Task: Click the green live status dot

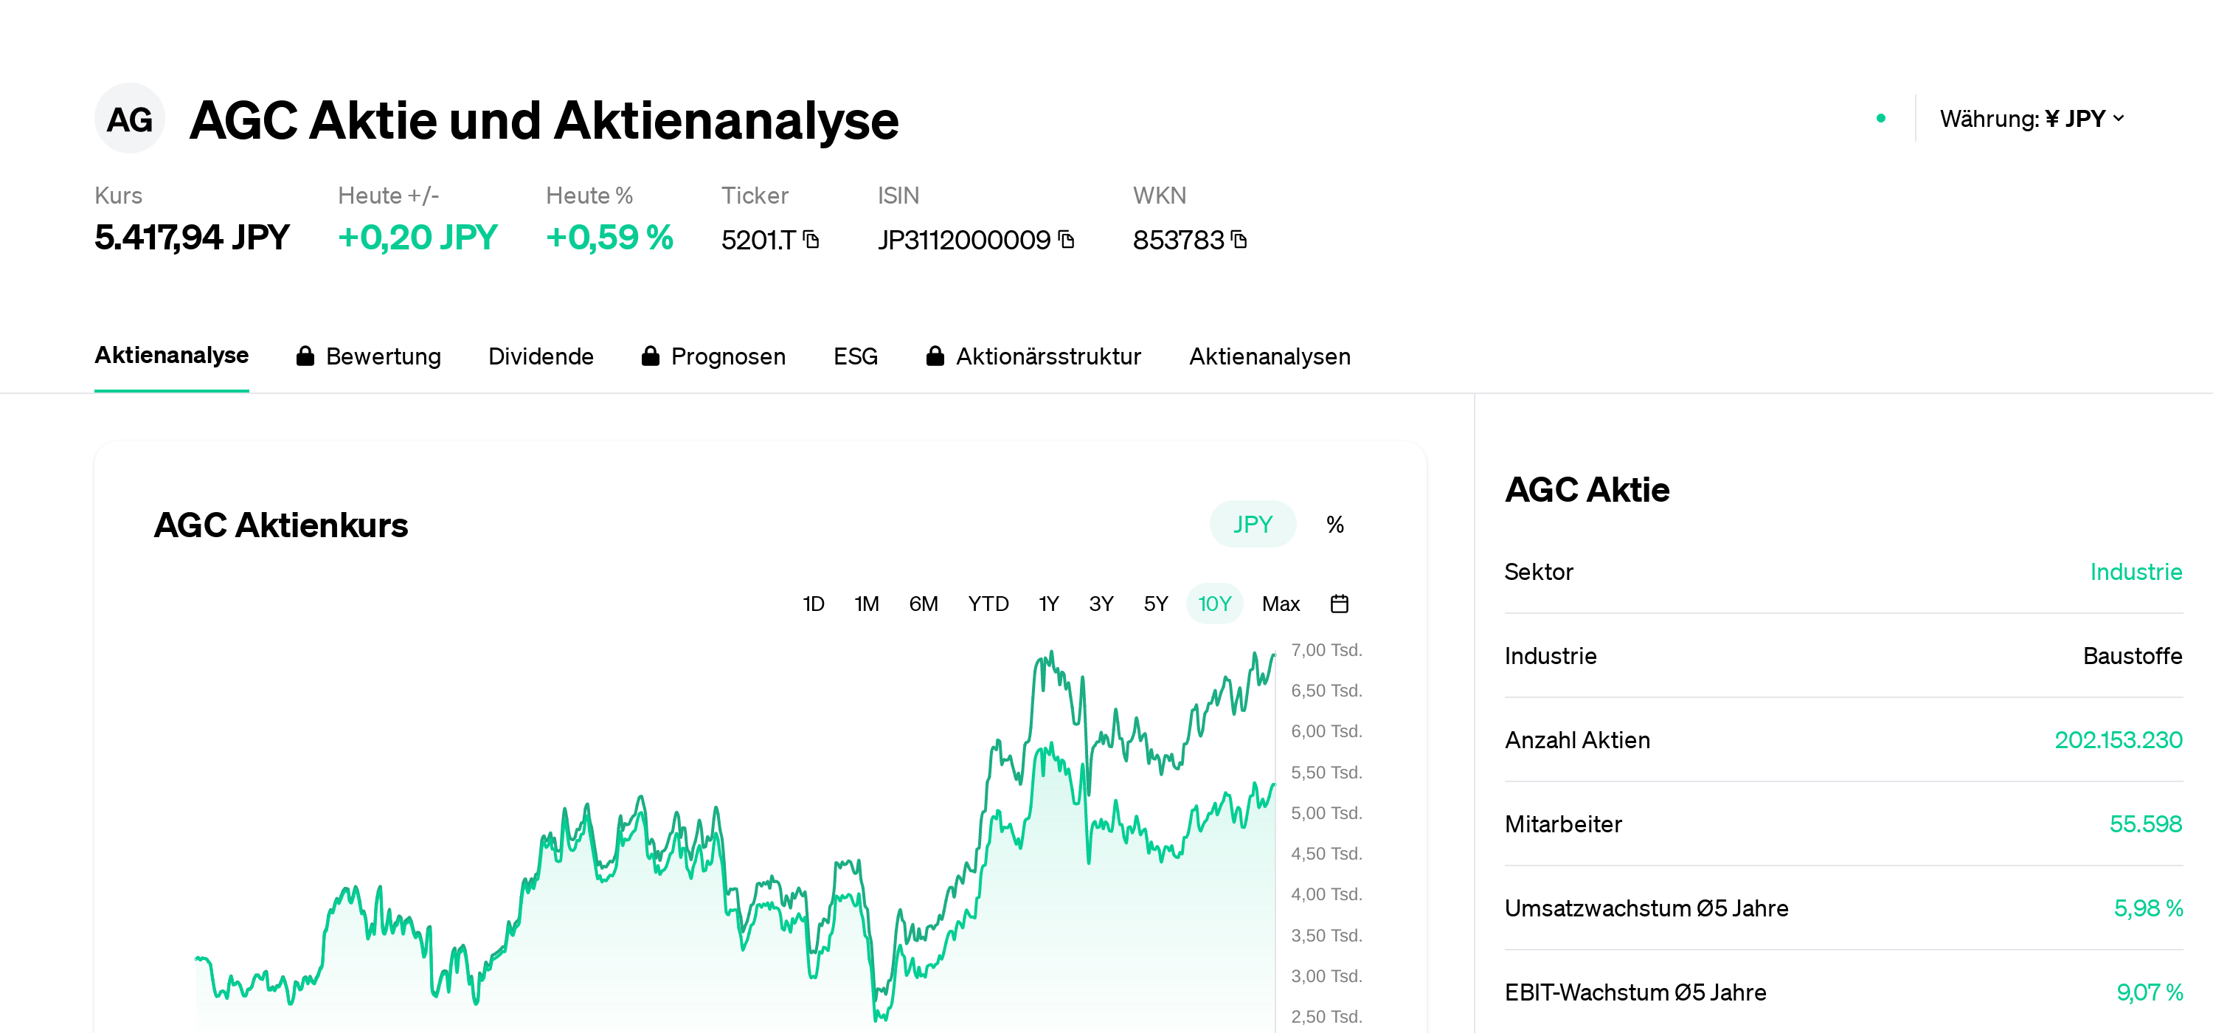Action: [x=1880, y=119]
